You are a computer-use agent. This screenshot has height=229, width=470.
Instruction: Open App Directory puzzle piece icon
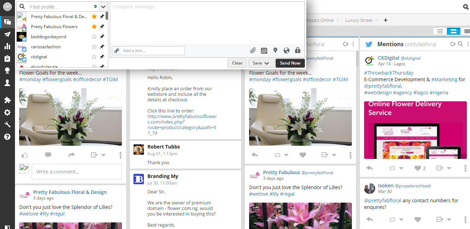tap(7, 100)
